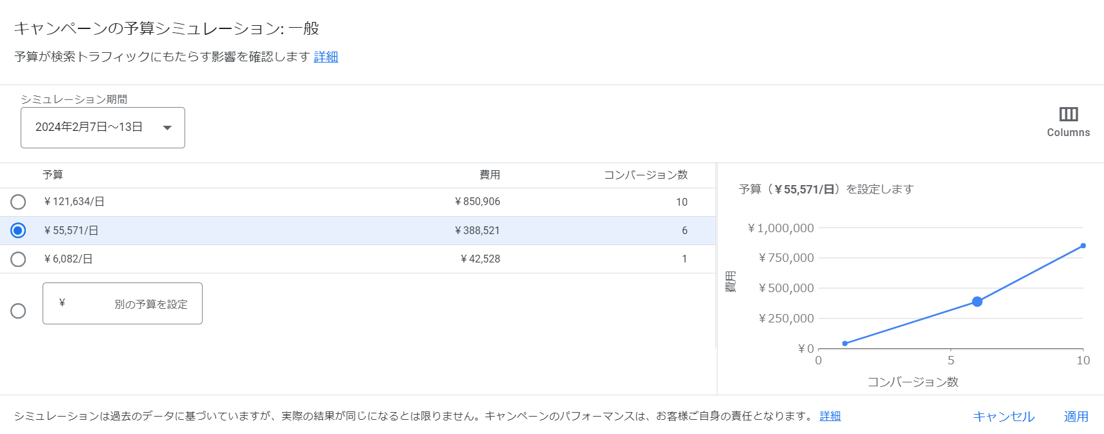Open the 詳細 link under the title
This screenshot has width=1104, height=434.
click(326, 57)
